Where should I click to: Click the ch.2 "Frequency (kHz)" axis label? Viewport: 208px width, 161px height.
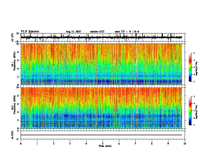click(14, 105)
